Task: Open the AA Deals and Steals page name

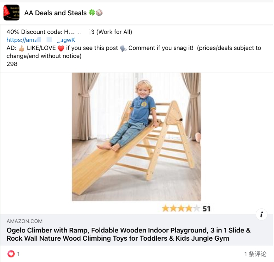Action: click(56, 13)
